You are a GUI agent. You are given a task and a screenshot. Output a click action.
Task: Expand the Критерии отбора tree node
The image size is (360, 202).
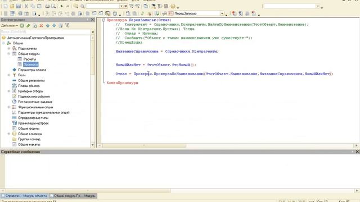(x=9, y=91)
